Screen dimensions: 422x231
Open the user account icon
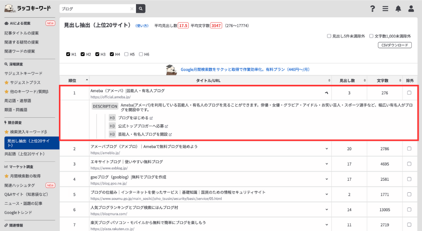411,9
